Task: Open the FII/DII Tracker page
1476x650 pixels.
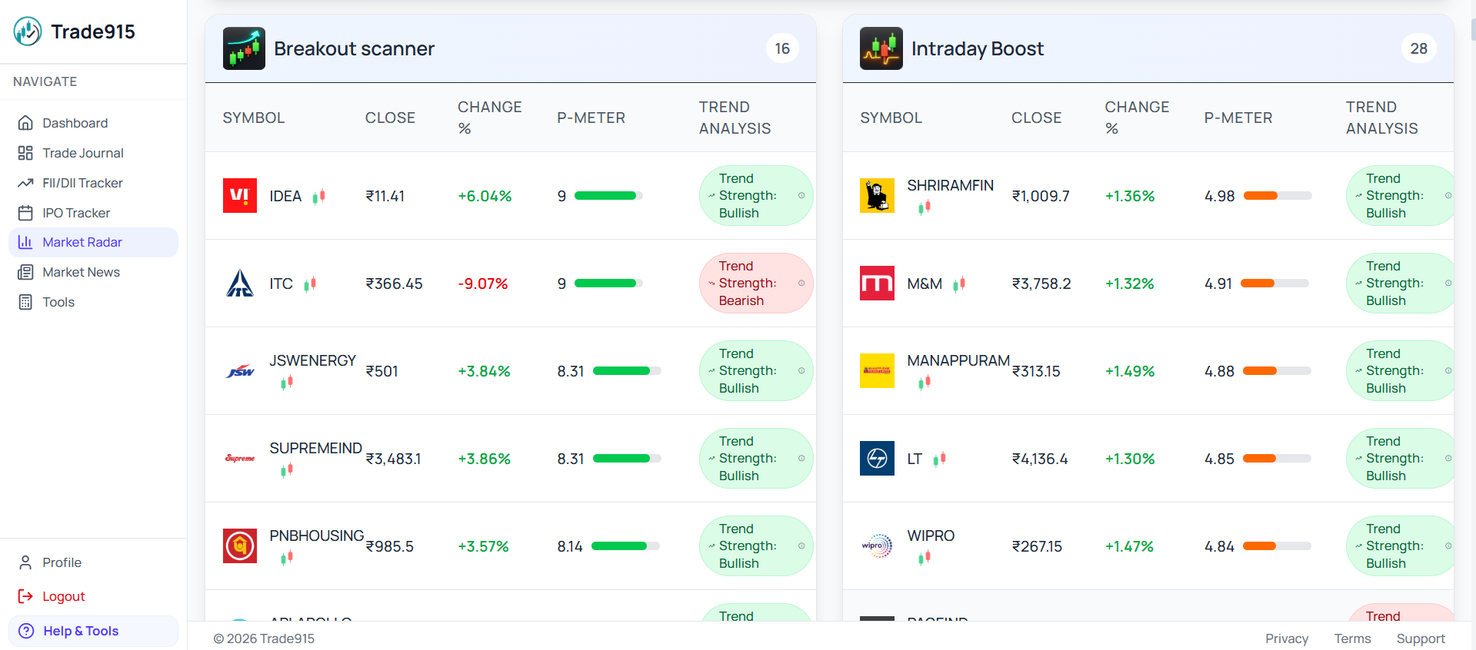Action: [82, 183]
